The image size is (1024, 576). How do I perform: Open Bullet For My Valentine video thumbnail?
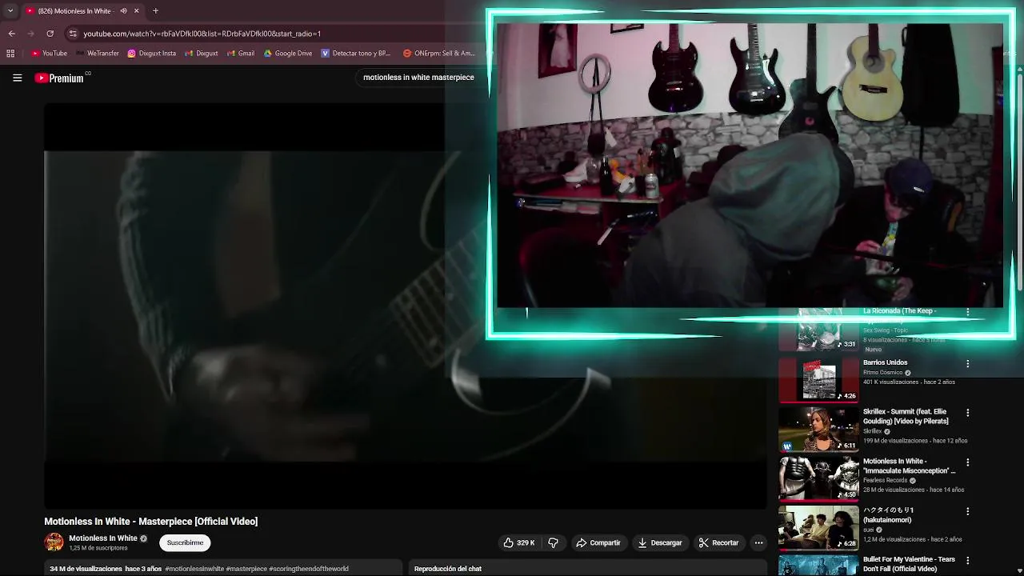[818, 566]
